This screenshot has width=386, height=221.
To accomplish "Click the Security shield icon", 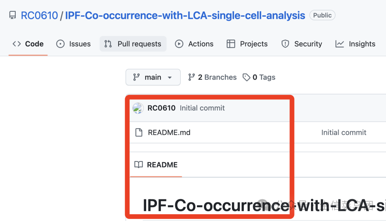I will 285,44.
